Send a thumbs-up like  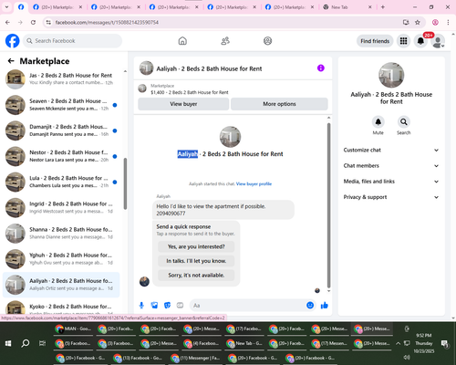[325, 305]
